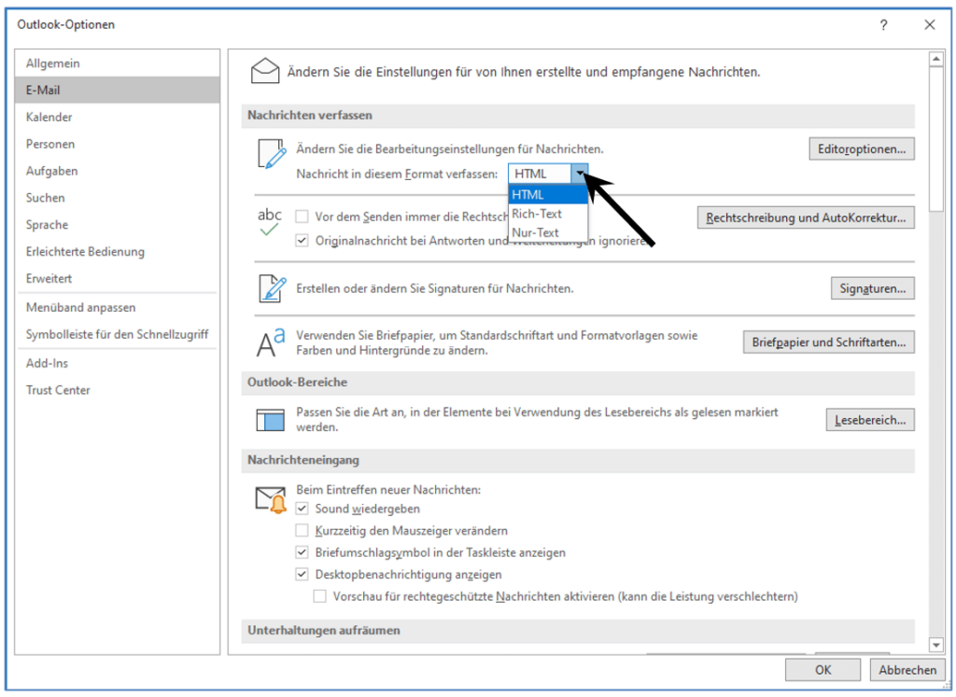This screenshot has height=697, width=956.
Task: Toggle Desktopbenachrichtigung anzeigen checkbox
Action: [x=302, y=574]
